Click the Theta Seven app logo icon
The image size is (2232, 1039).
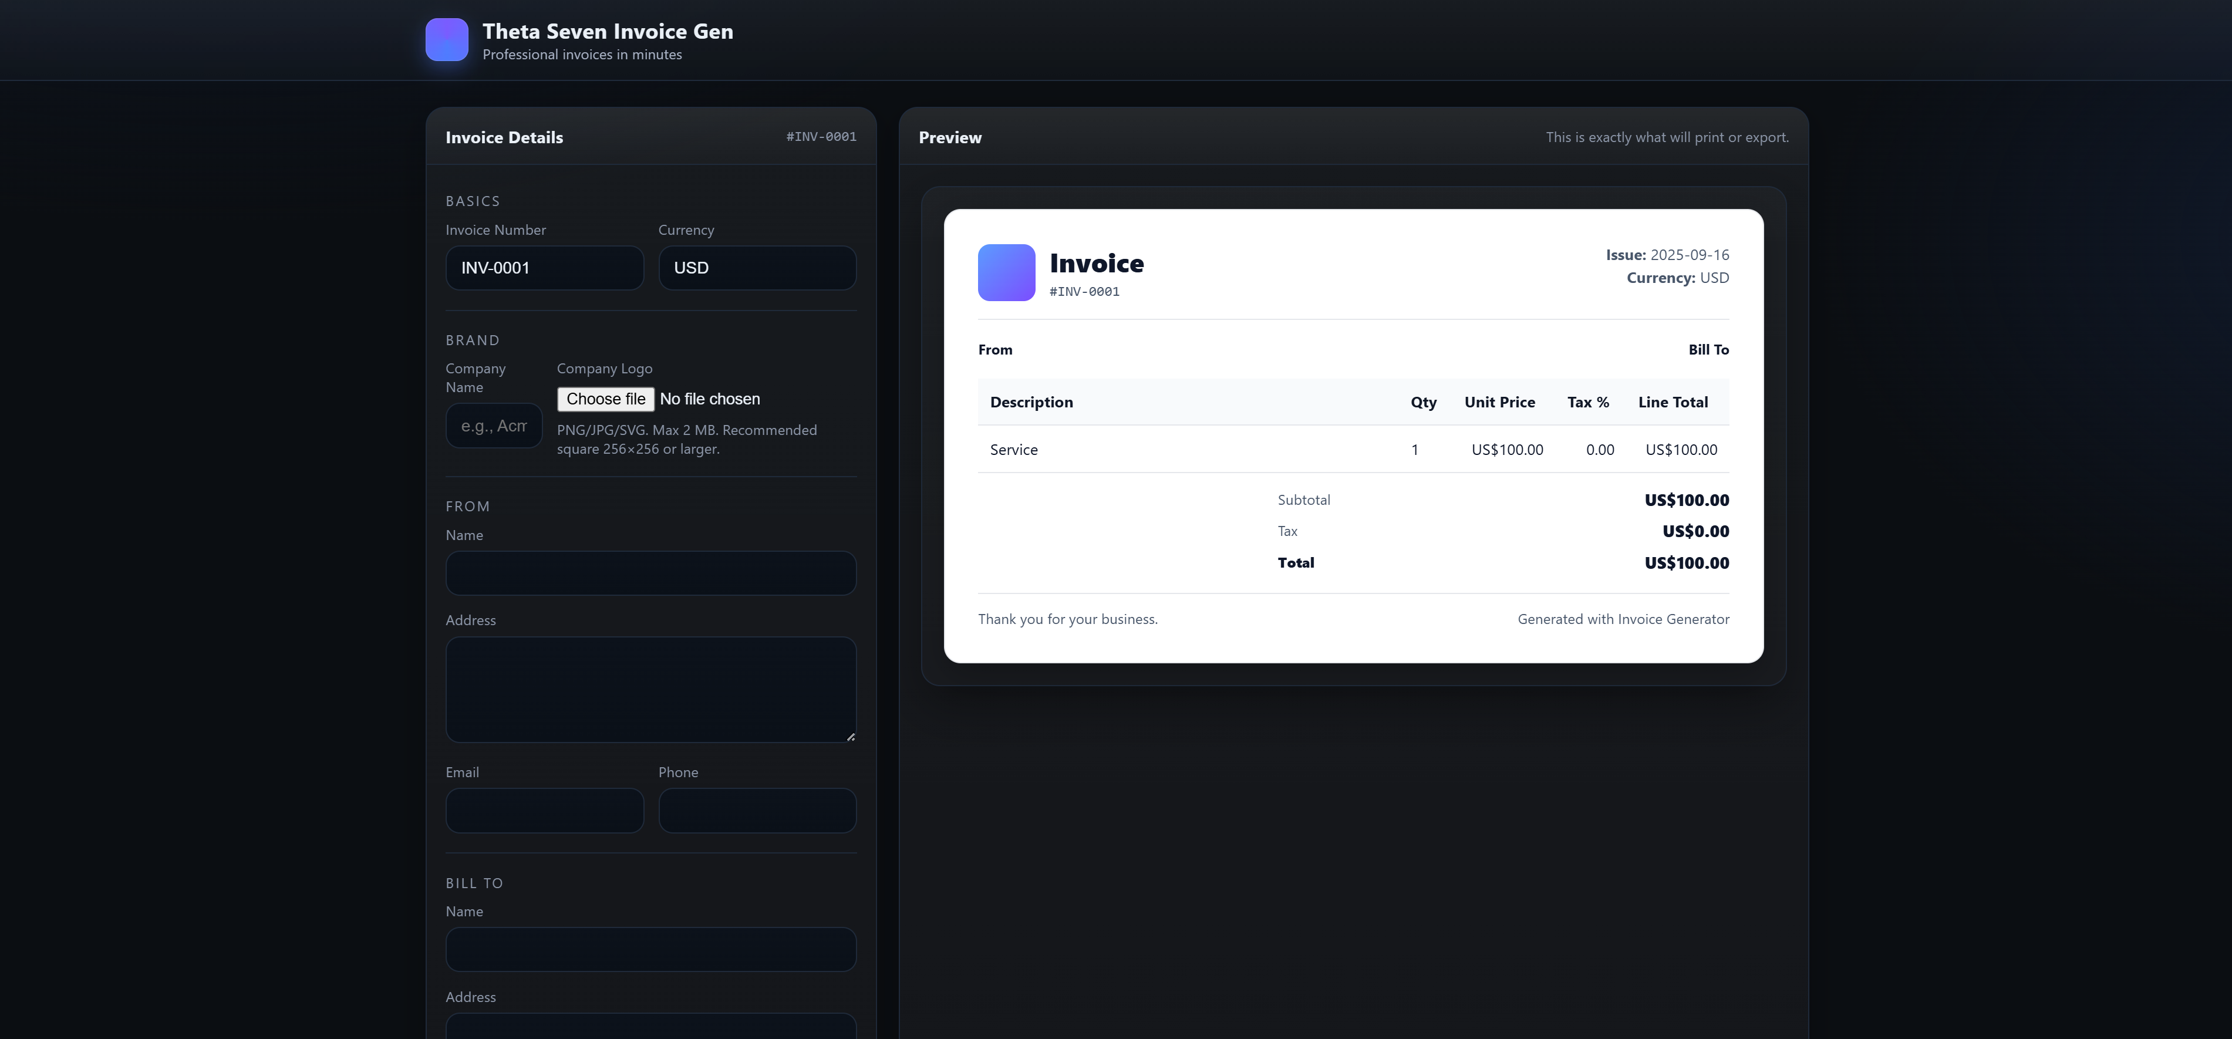point(446,40)
